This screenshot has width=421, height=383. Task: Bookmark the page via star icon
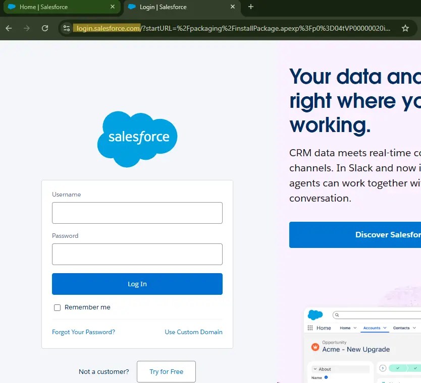coord(405,29)
